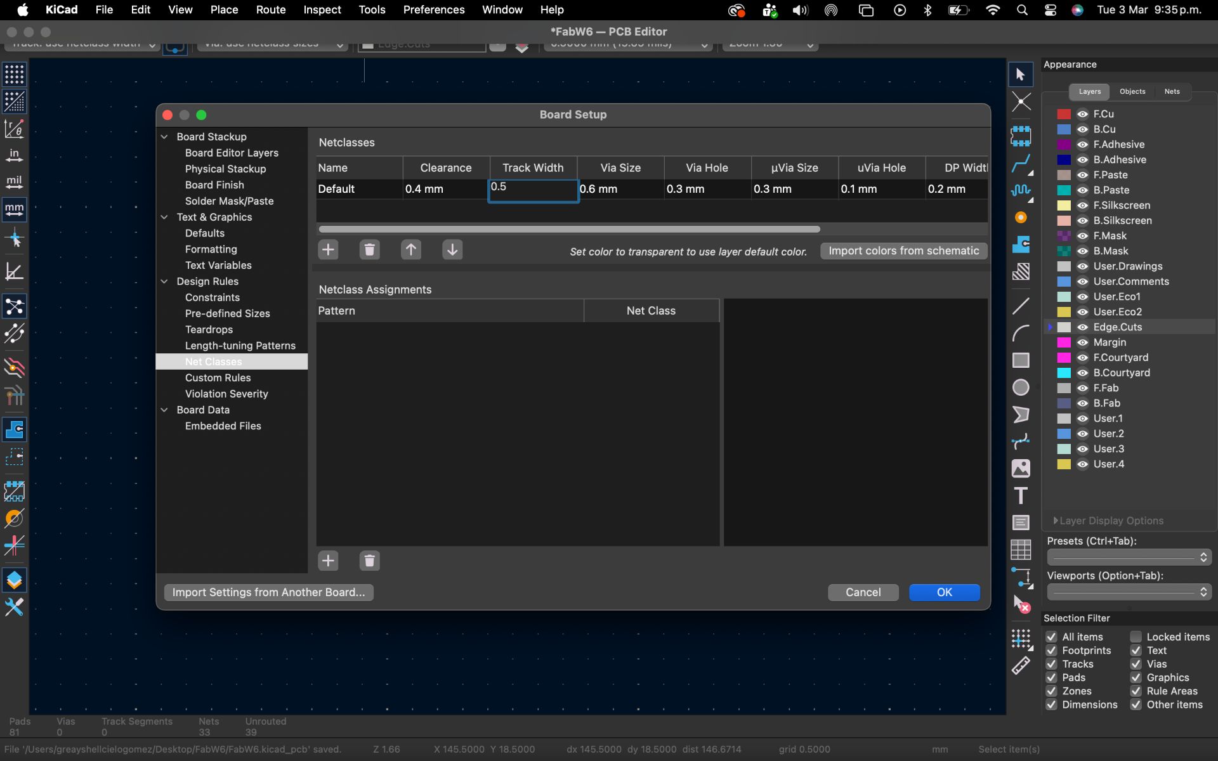Click the delete netclass trash icon
Screen dimensions: 1218x761
pyautogui.click(x=369, y=250)
